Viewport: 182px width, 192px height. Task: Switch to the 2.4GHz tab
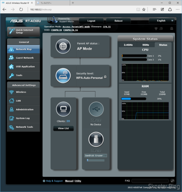point(128,45)
